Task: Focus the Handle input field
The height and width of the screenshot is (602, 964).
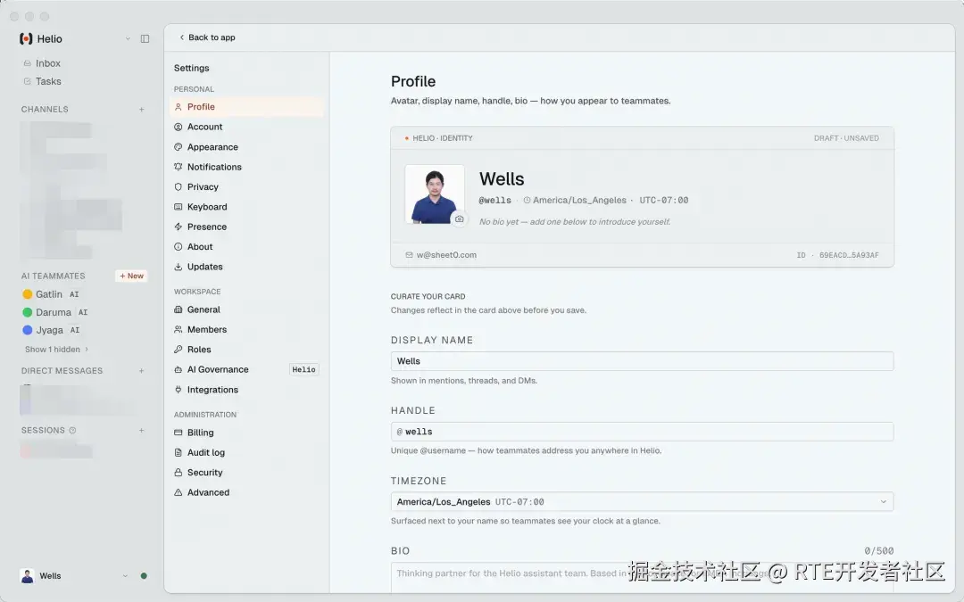Action: pyautogui.click(x=642, y=432)
